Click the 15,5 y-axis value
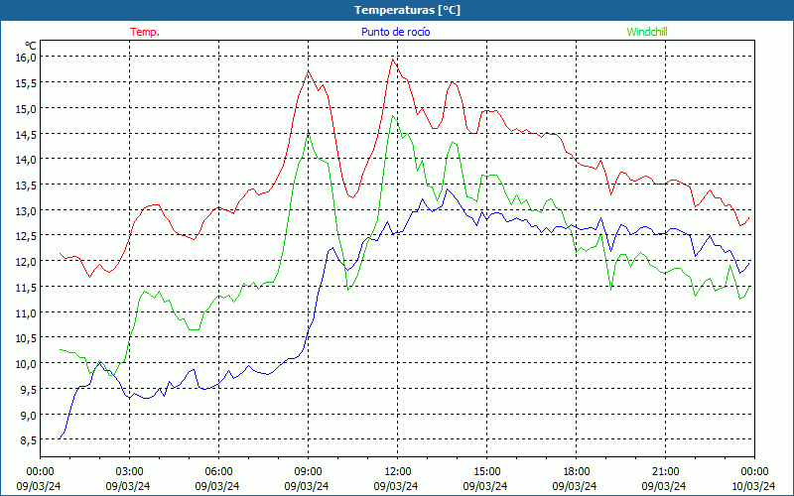The width and height of the screenshot is (794, 496). point(26,83)
